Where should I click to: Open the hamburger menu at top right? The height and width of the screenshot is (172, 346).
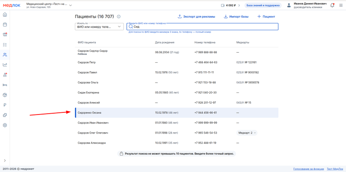pyautogui.click(x=341, y=5)
